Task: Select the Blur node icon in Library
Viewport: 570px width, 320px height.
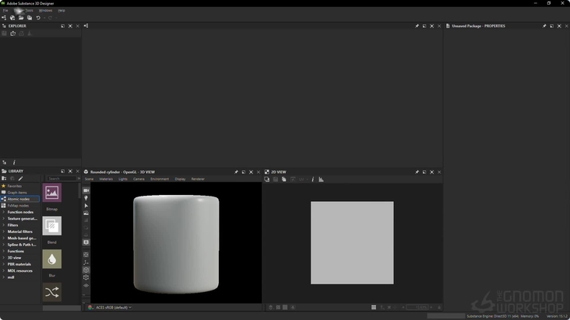Action: pos(52,259)
